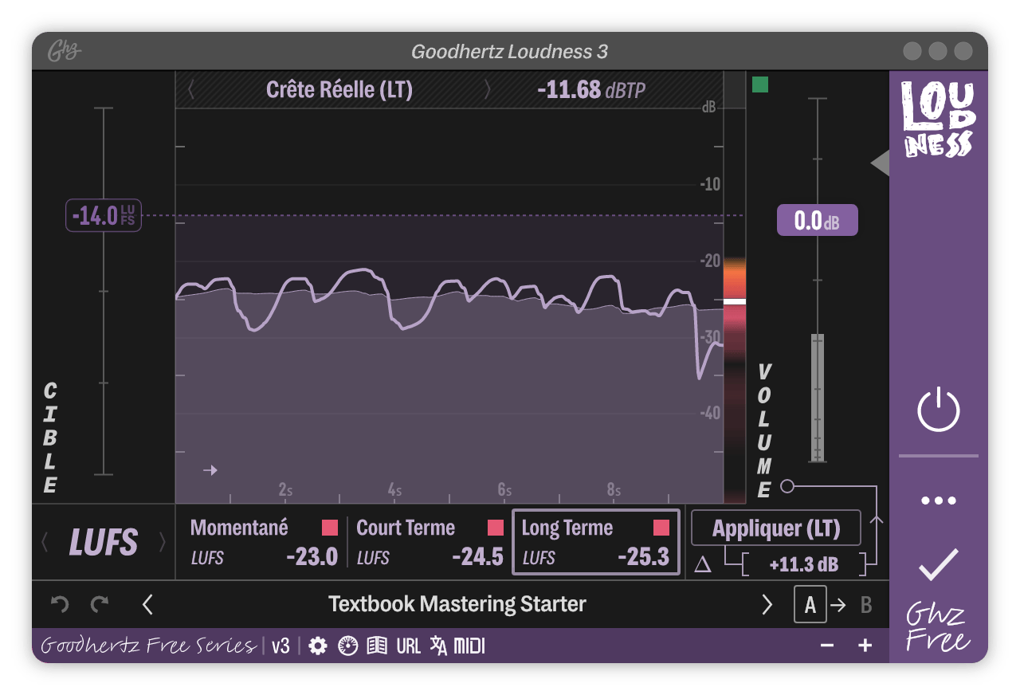
Task: Open the settings gear in the bottom bar
Action: click(319, 646)
